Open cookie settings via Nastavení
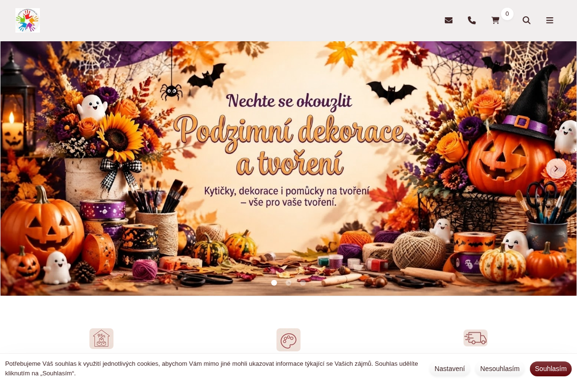This screenshot has width=577, height=384. click(450, 369)
